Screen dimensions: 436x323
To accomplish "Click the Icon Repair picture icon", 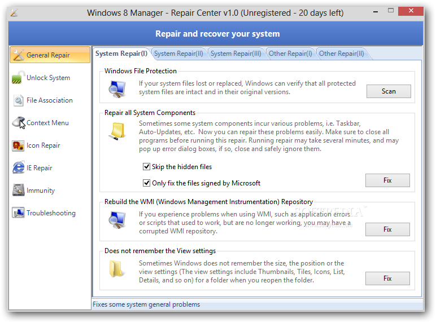I will tap(18, 145).
